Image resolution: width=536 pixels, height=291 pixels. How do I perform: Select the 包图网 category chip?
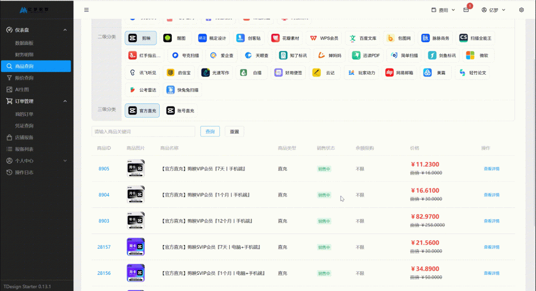coord(399,38)
